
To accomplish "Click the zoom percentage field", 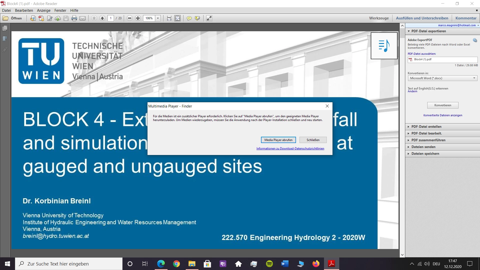I will (x=149, y=18).
